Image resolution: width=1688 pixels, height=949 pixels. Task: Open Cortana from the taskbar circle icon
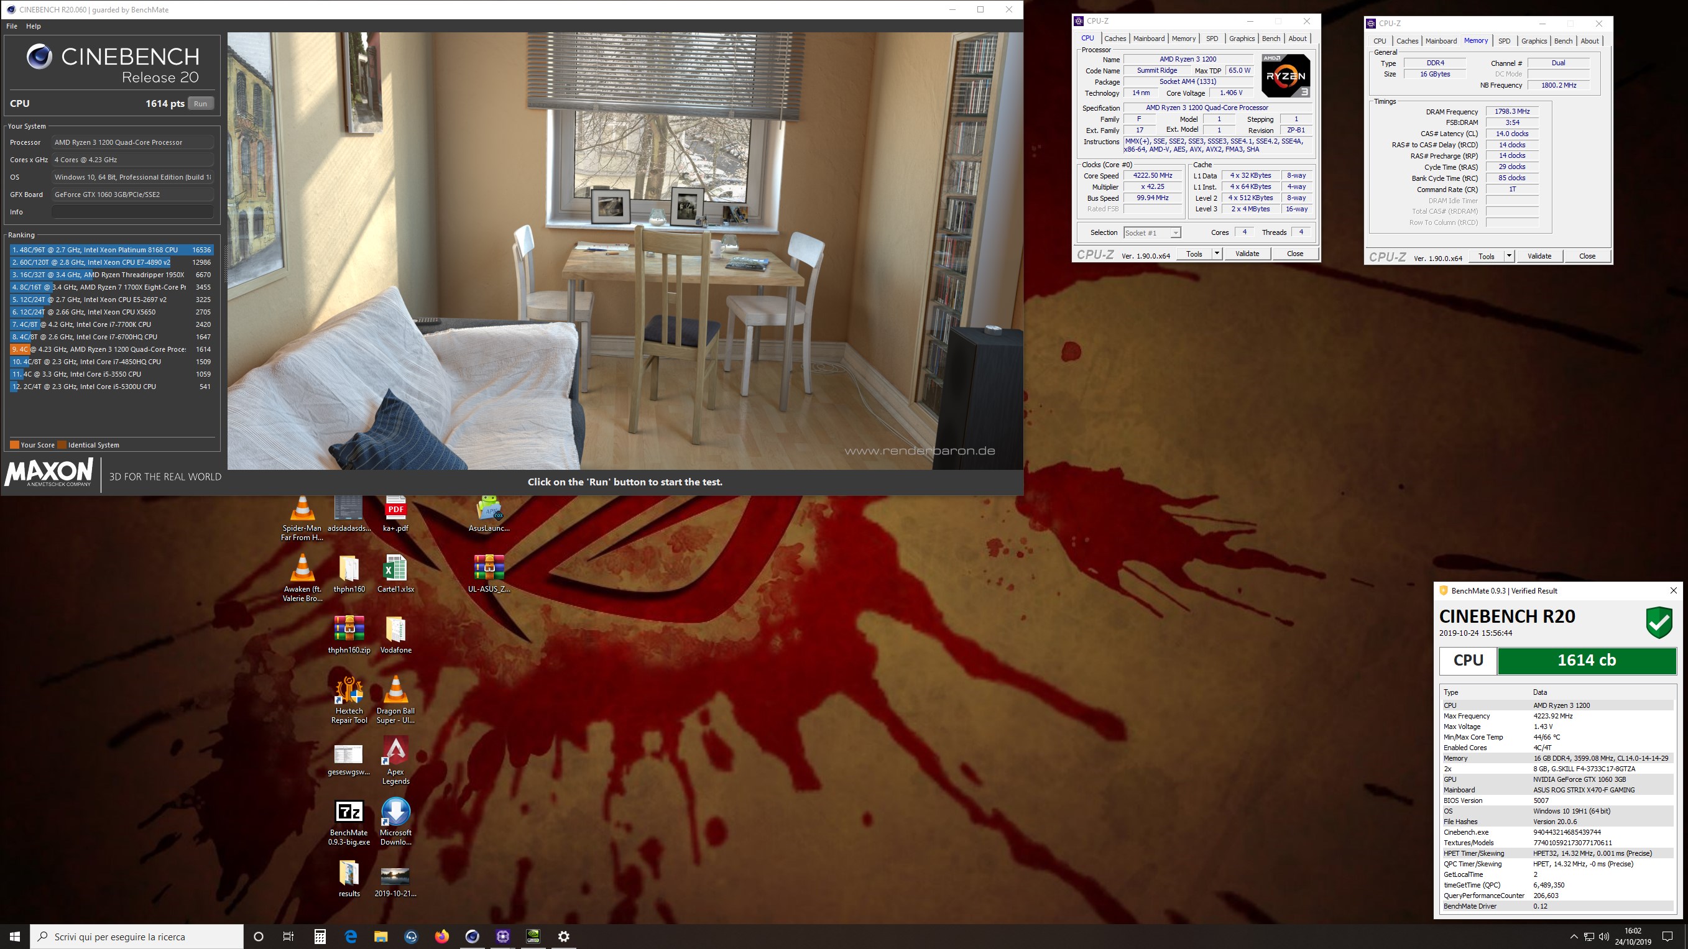[258, 937]
